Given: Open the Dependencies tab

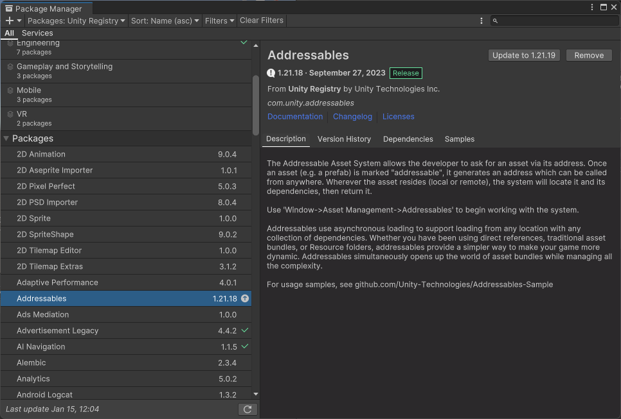Looking at the screenshot, I should 408,139.
